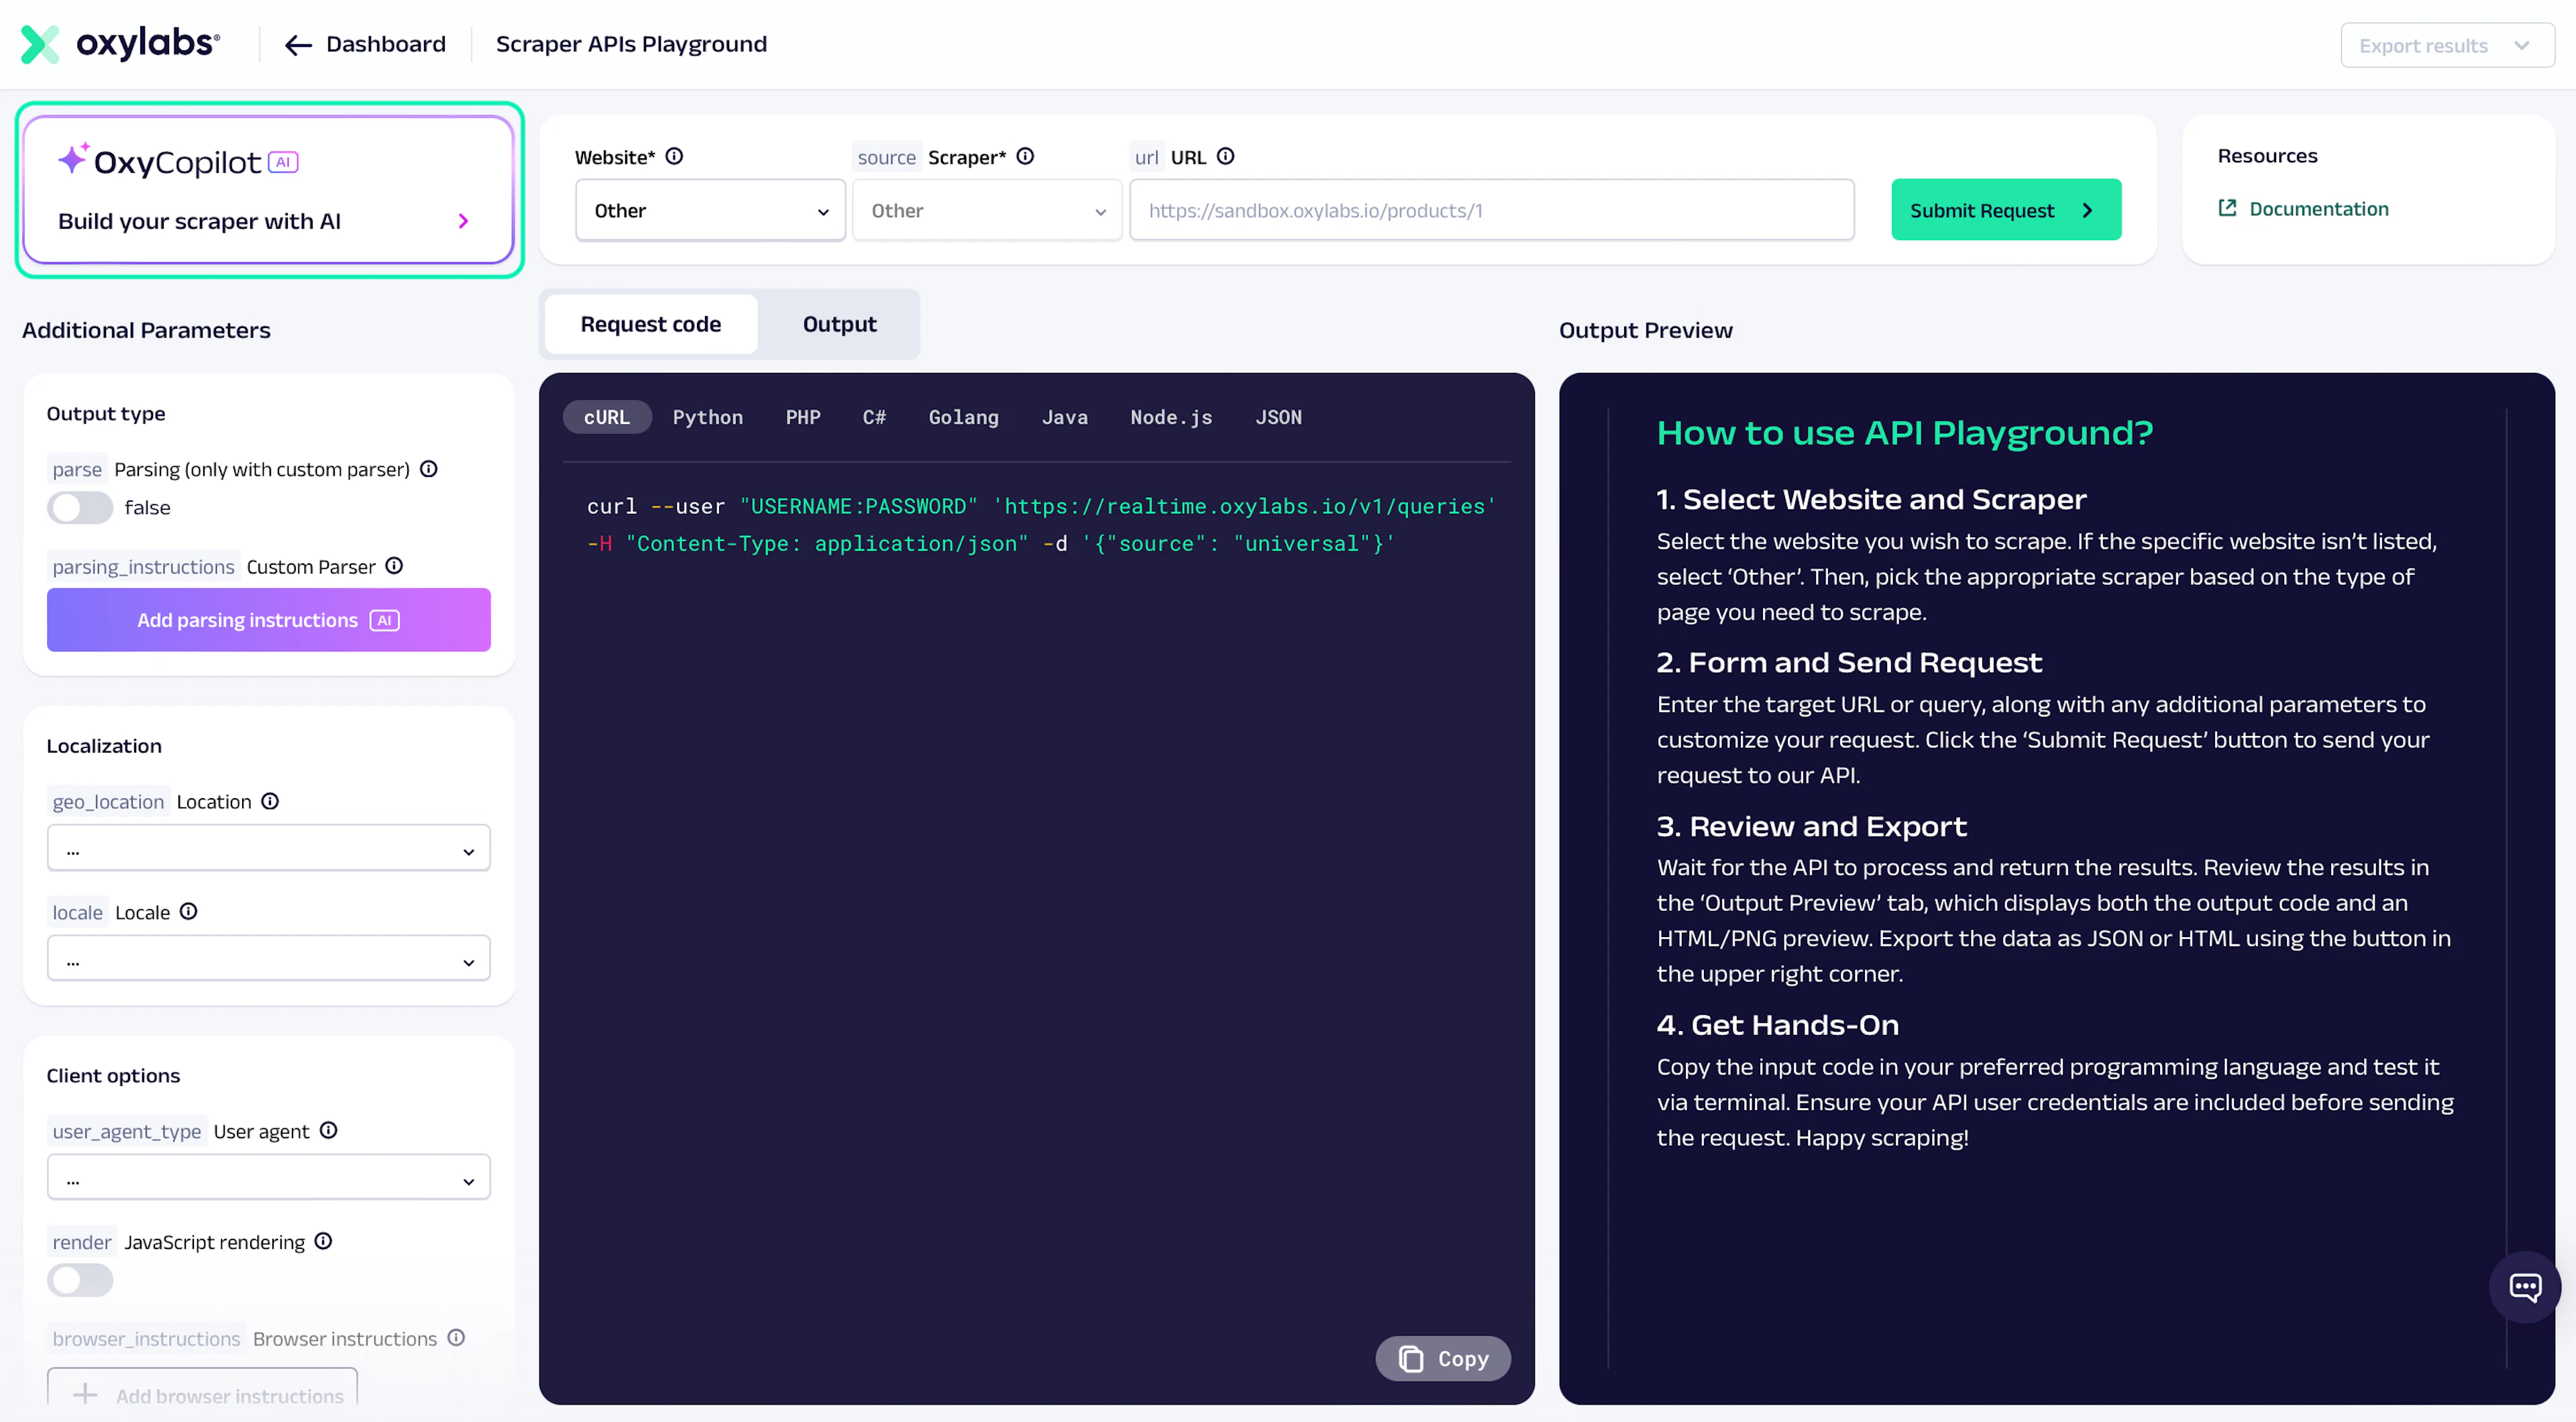
Task: Select the Java code tab
Action: [x=1065, y=417]
